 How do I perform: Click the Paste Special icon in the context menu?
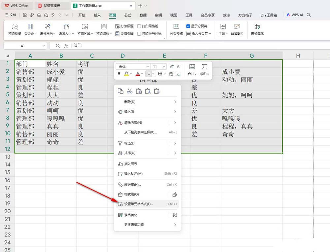pos(157,91)
